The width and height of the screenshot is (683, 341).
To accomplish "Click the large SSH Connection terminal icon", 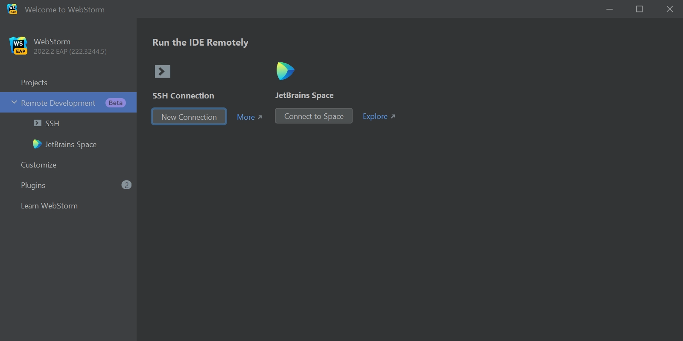I will pos(163,72).
